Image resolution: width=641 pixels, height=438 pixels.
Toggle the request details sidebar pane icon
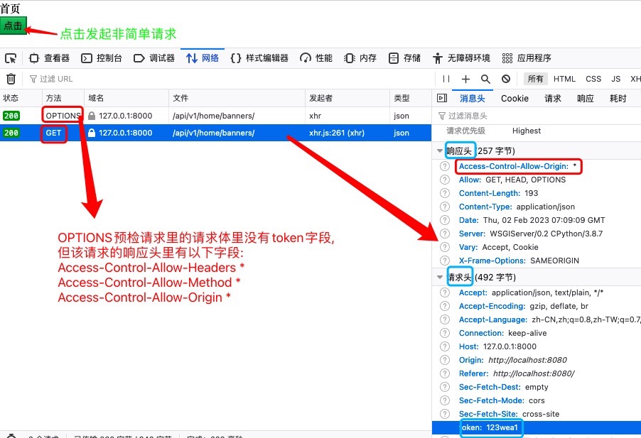pos(441,98)
